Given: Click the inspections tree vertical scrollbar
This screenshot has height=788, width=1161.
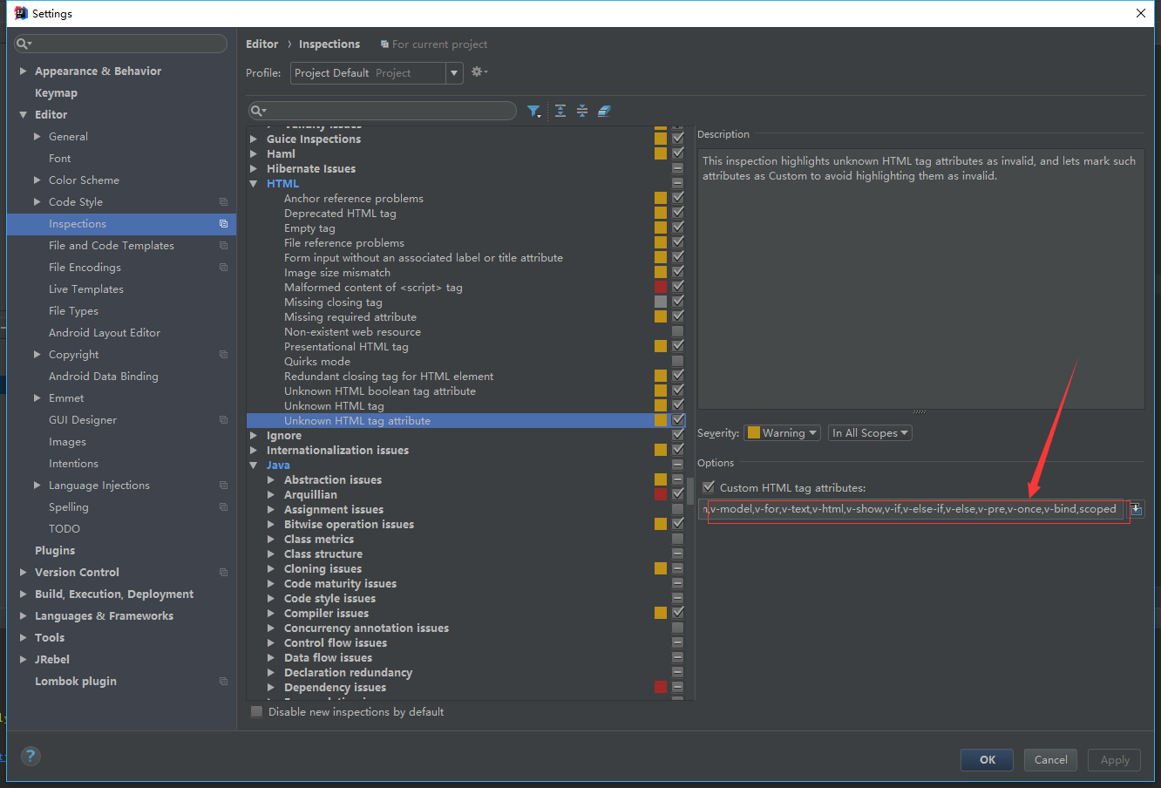Looking at the screenshot, I should pyautogui.click(x=690, y=491).
